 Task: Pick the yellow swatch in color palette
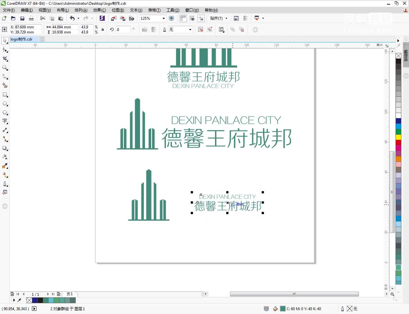pos(398,137)
